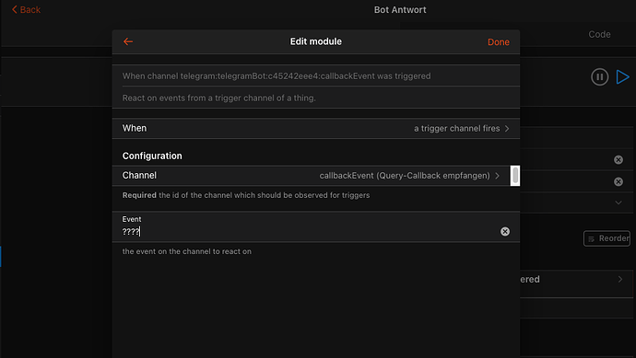
Task: Click 'a trigger channel fires' value
Action: [x=456, y=128]
